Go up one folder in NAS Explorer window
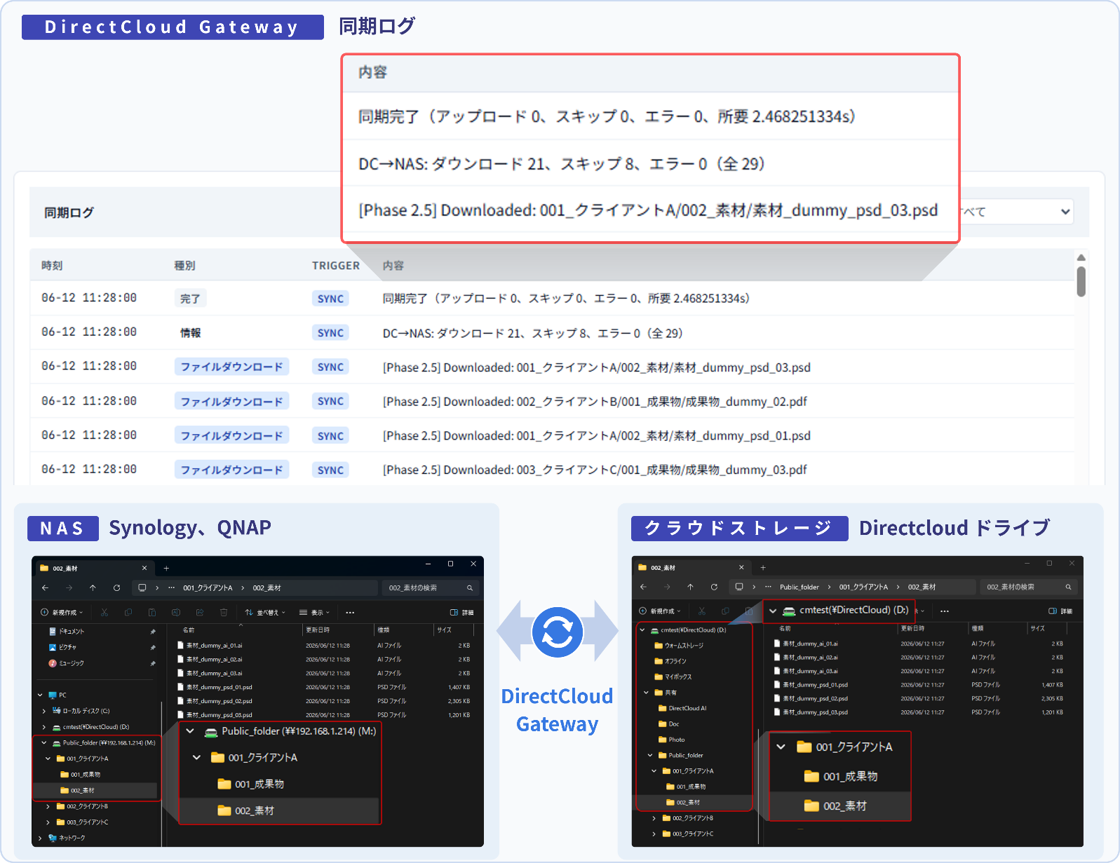 click(93, 587)
